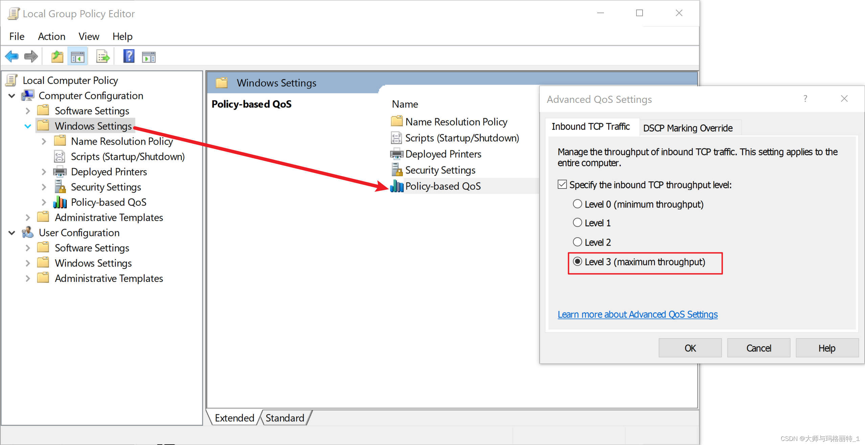Select Scripts (Startup/Shutdown) in the tree
This screenshot has width=865, height=445.
point(127,157)
